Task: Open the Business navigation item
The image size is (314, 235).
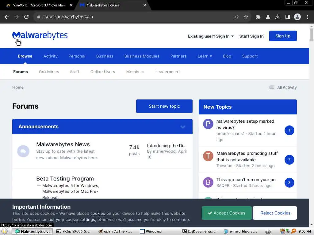Action: (105, 56)
